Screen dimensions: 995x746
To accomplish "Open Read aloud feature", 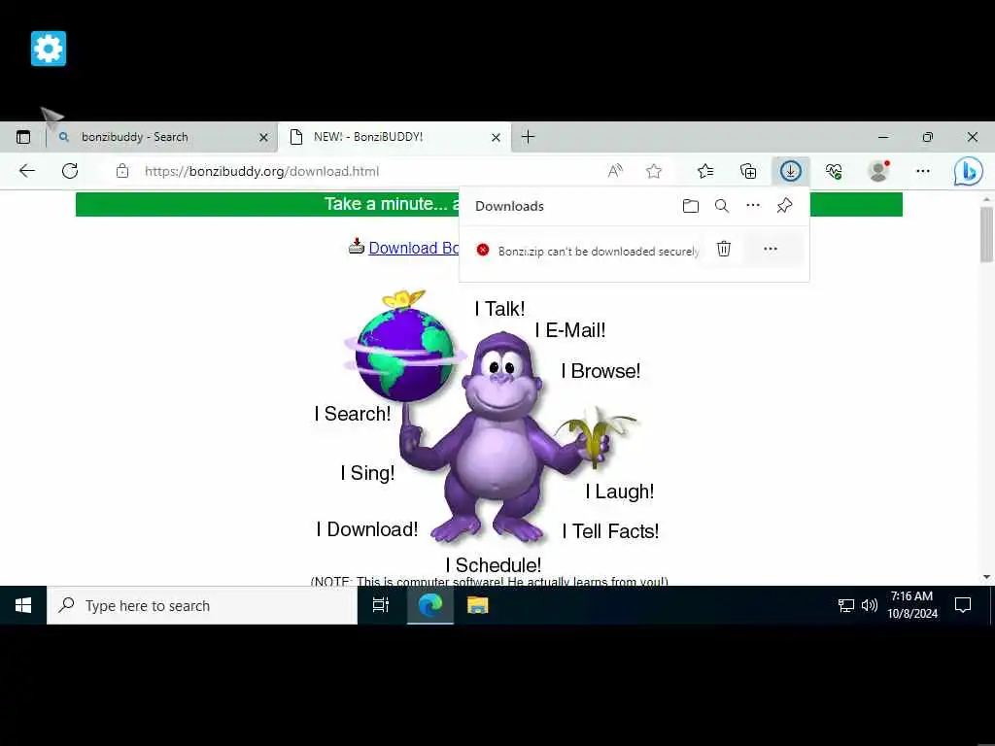I will pyautogui.click(x=615, y=171).
